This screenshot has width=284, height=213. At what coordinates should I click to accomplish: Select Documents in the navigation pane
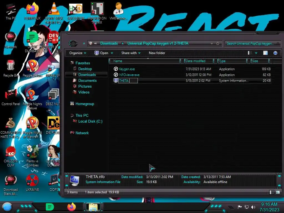coord(87,80)
